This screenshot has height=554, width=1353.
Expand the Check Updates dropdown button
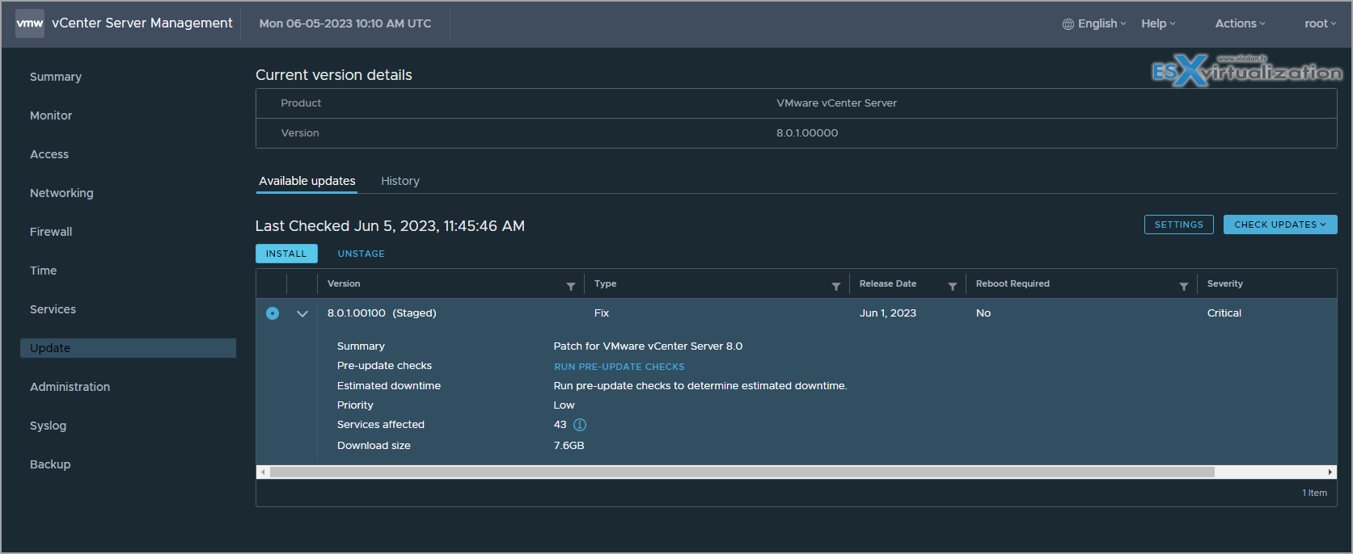tap(1280, 225)
